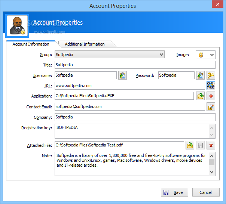Click the Application path field
226x204 pixels.
[x=124, y=96]
